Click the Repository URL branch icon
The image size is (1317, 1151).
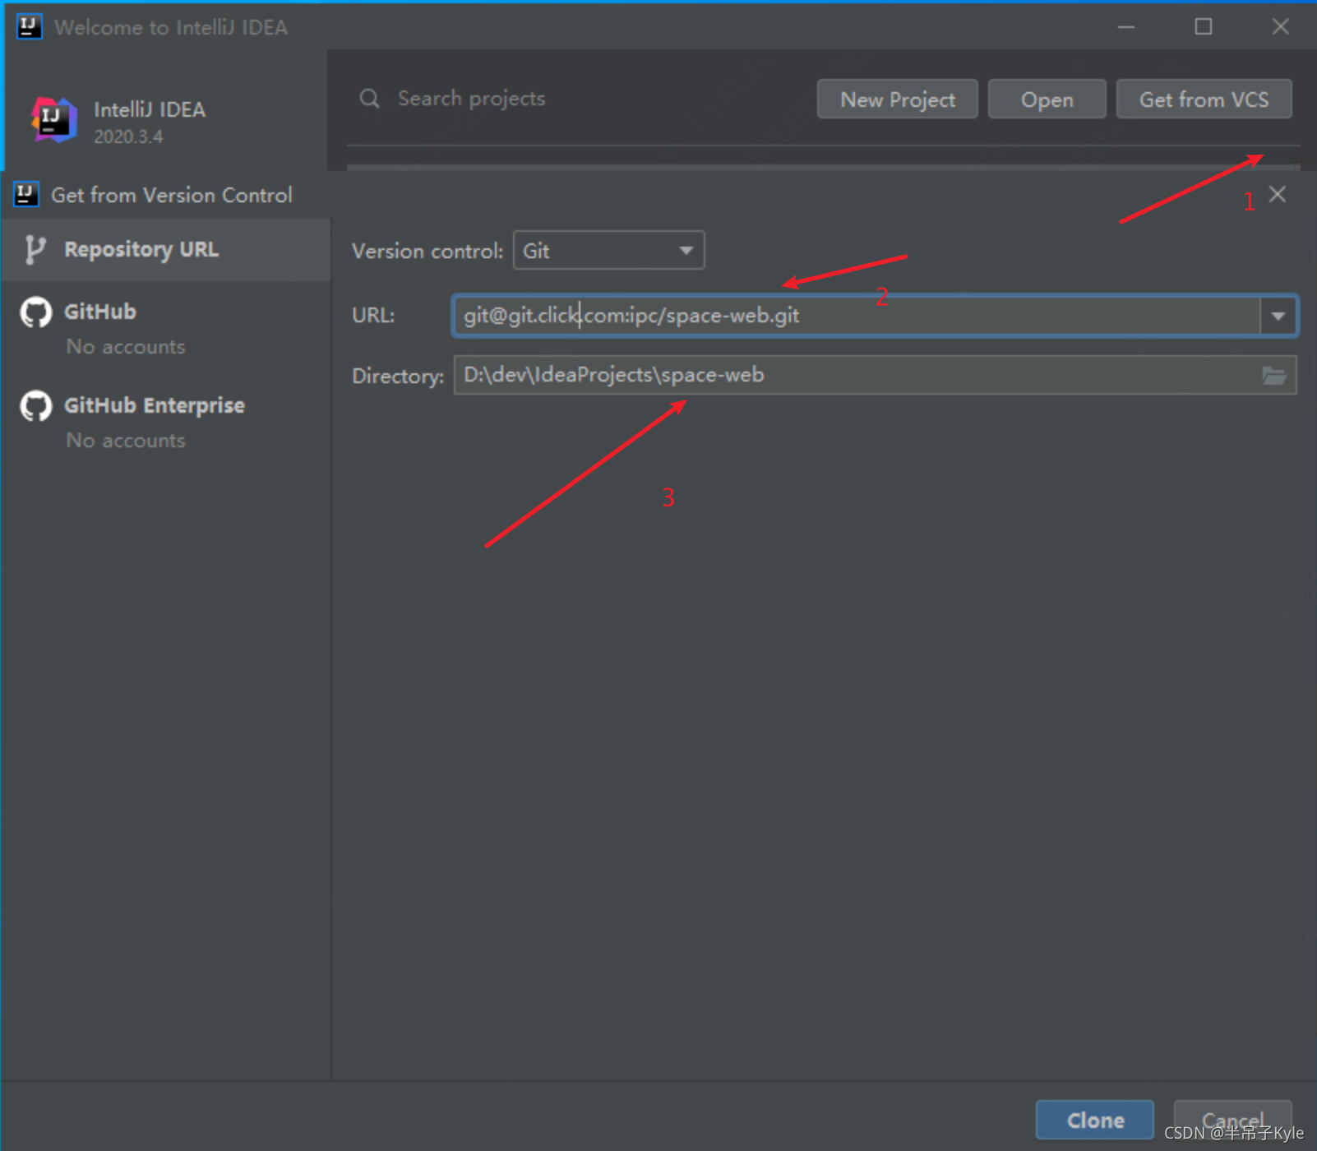[x=35, y=250]
